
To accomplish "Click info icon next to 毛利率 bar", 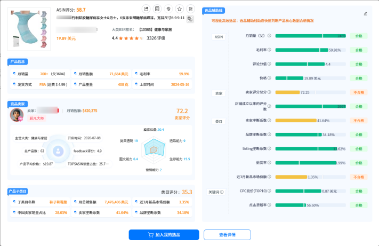I will click(x=270, y=50).
